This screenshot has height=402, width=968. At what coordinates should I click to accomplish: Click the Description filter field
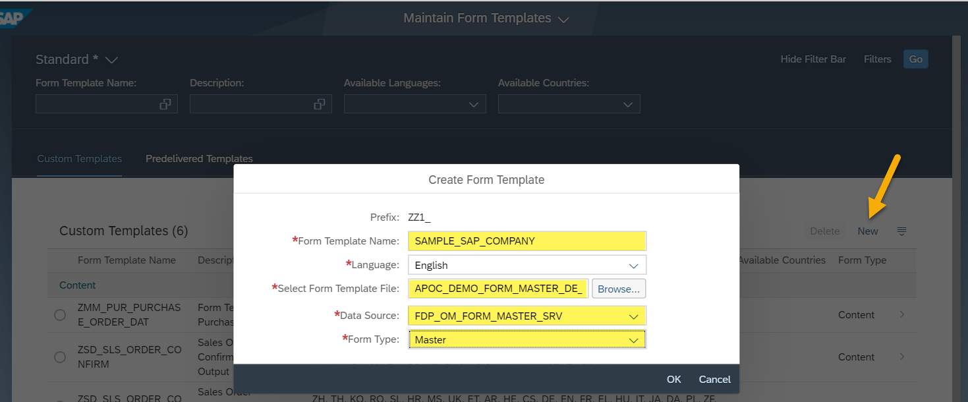[261, 104]
